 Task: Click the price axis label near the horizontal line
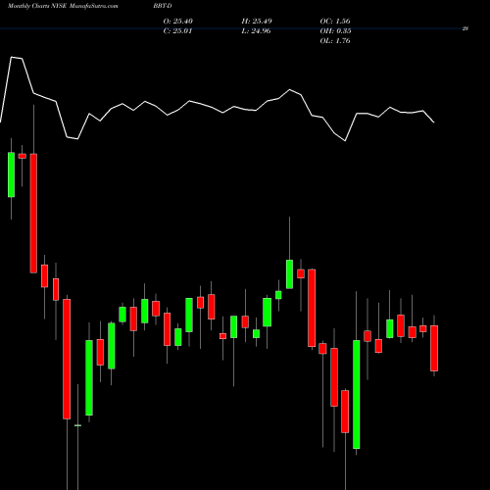[465, 28]
